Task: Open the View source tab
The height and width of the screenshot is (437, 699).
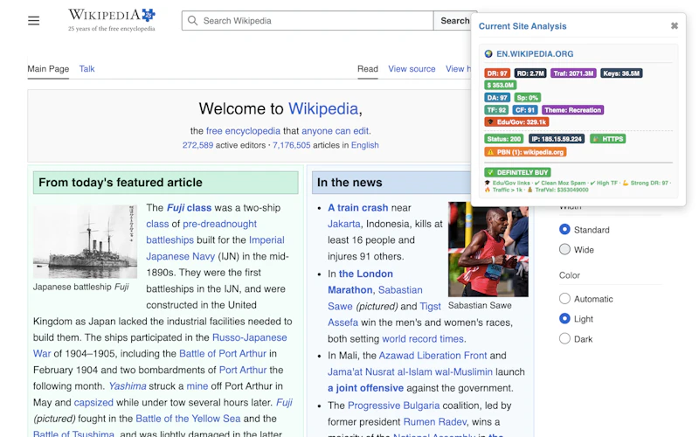Action: [x=412, y=69]
